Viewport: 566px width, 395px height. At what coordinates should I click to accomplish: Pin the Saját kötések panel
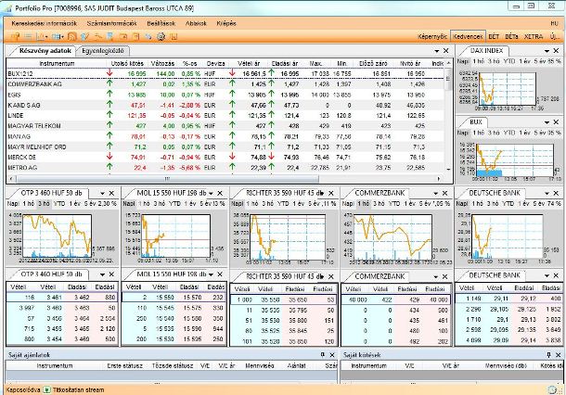point(548,355)
